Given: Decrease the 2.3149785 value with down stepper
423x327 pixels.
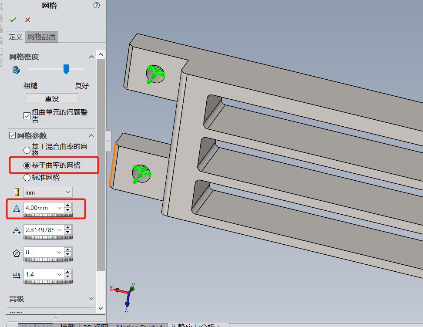Looking at the screenshot, I should coord(68,232).
